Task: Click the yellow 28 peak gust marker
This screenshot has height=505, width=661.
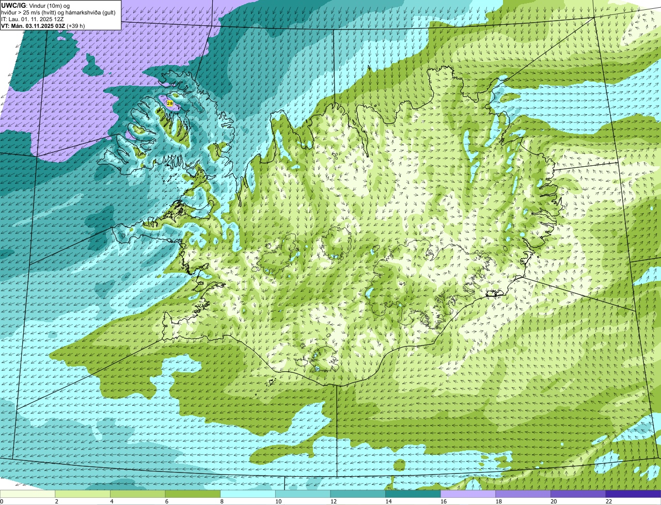Action: point(170,103)
